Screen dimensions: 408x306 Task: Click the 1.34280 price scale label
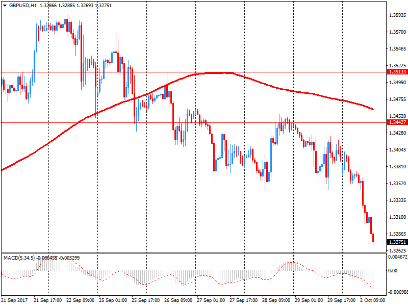click(x=397, y=133)
